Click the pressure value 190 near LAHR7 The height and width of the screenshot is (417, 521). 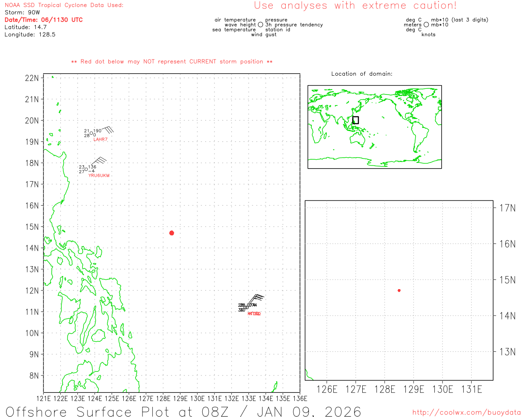pyautogui.click(x=97, y=131)
